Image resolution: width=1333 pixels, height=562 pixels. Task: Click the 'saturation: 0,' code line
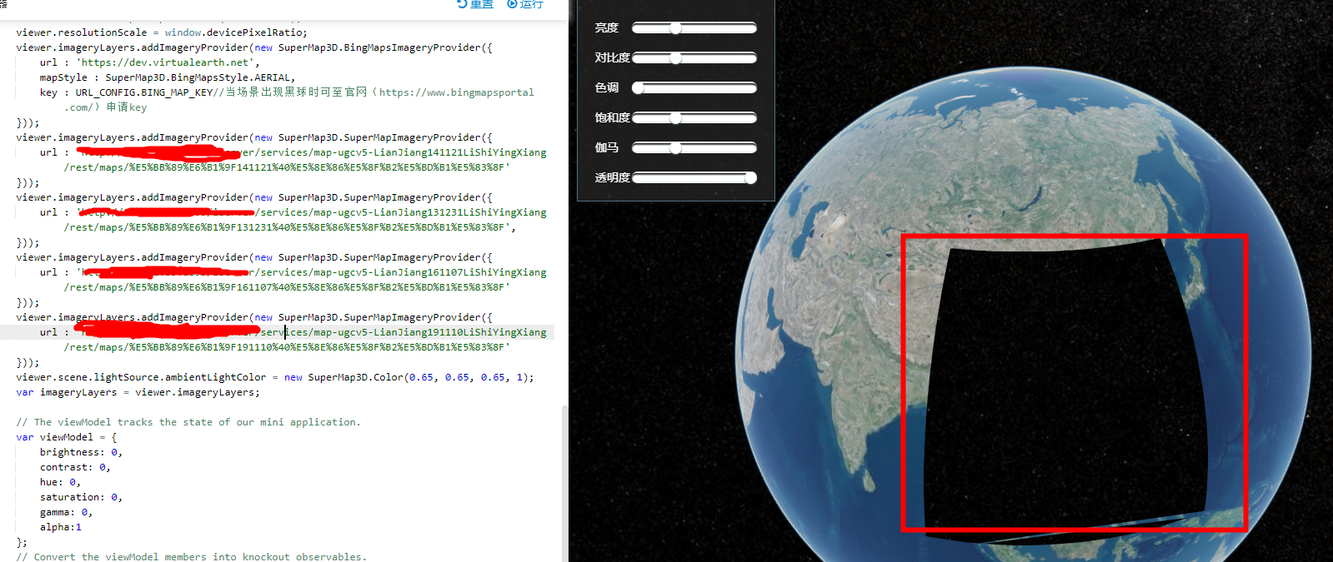pos(81,497)
